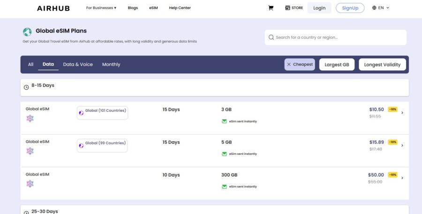Click the -10% badge beside $50.00
The width and height of the screenshot is (422, 214).
[x=392, y=175]
